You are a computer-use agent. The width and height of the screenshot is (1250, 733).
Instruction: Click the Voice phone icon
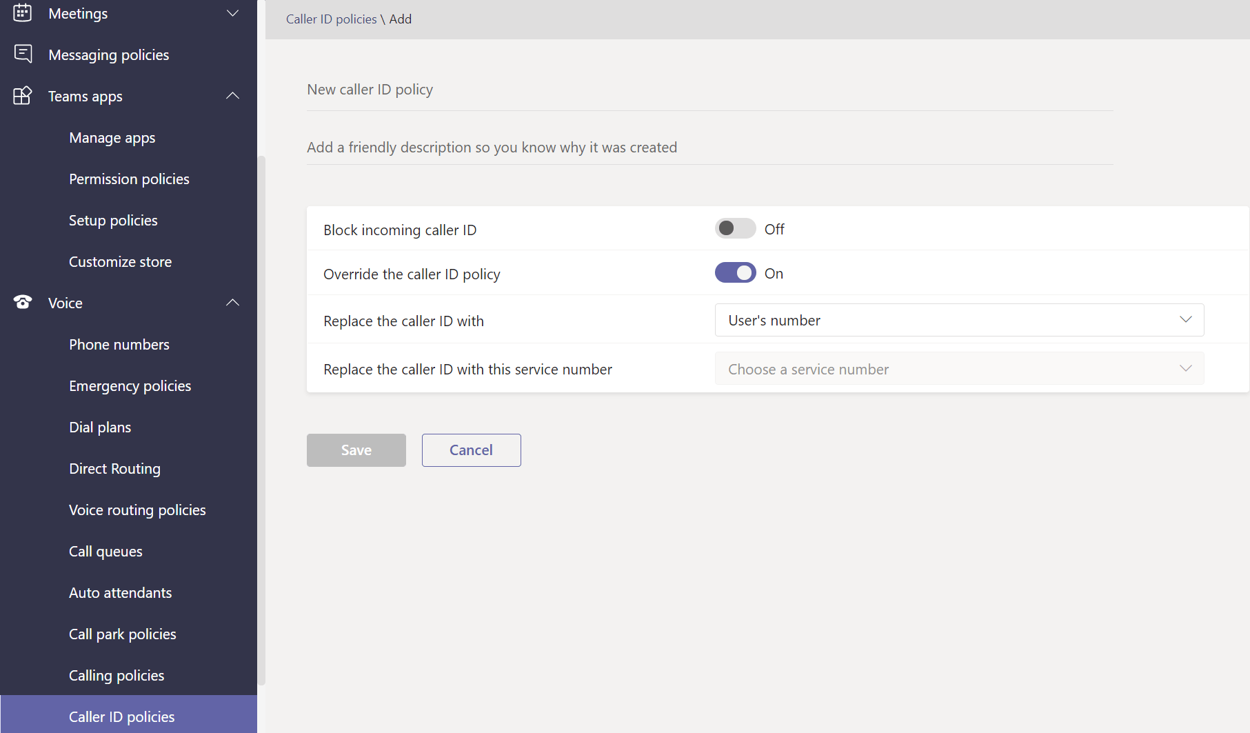click(x=23, y=302)
